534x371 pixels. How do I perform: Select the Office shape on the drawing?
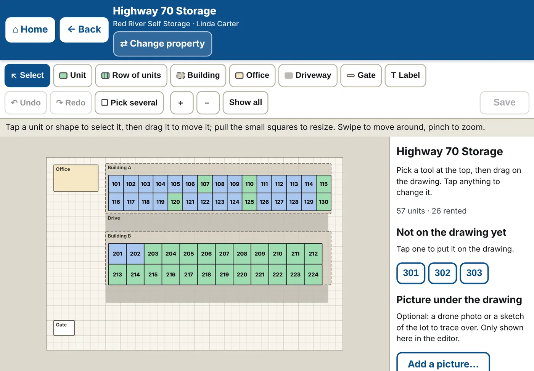point(76,178)
